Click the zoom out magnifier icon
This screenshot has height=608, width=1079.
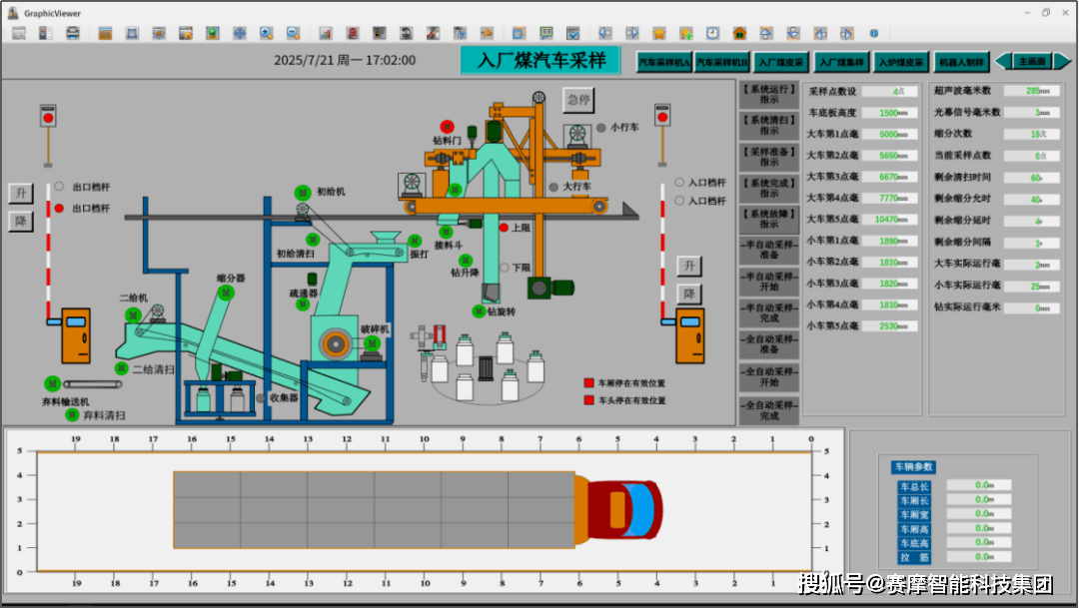coord(293,33)
